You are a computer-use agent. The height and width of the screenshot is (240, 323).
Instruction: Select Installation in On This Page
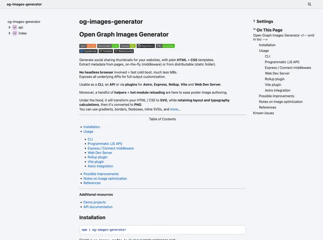pos(267,45)
